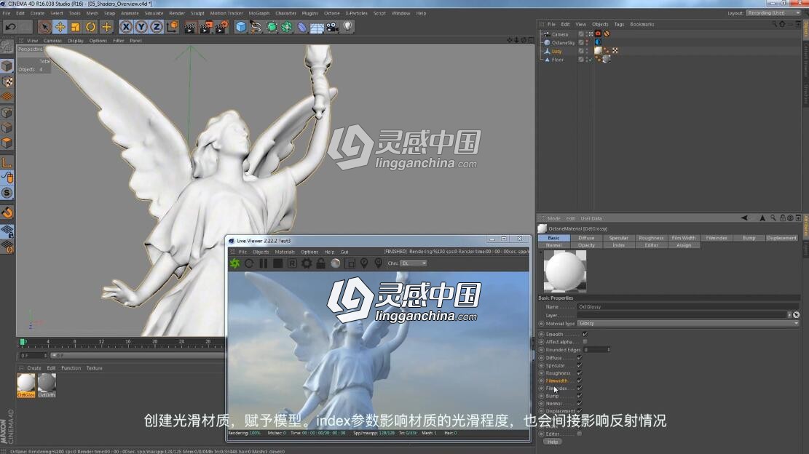Click the Name input field OctGlossy
The width and height of the screenshot is (809, 454).
pyautogui.click(x=688, y=306)
